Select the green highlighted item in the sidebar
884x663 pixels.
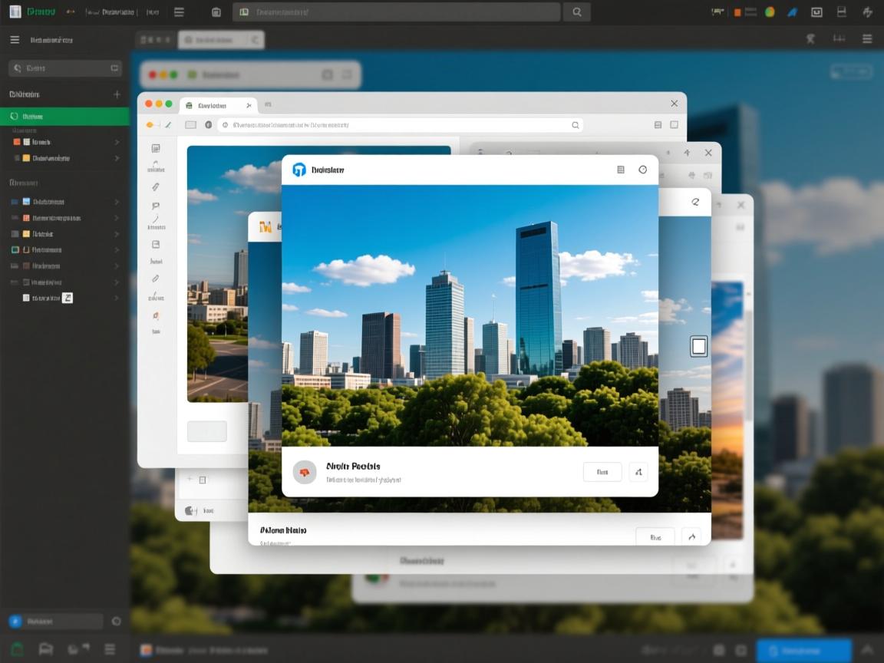pos(64,117)
